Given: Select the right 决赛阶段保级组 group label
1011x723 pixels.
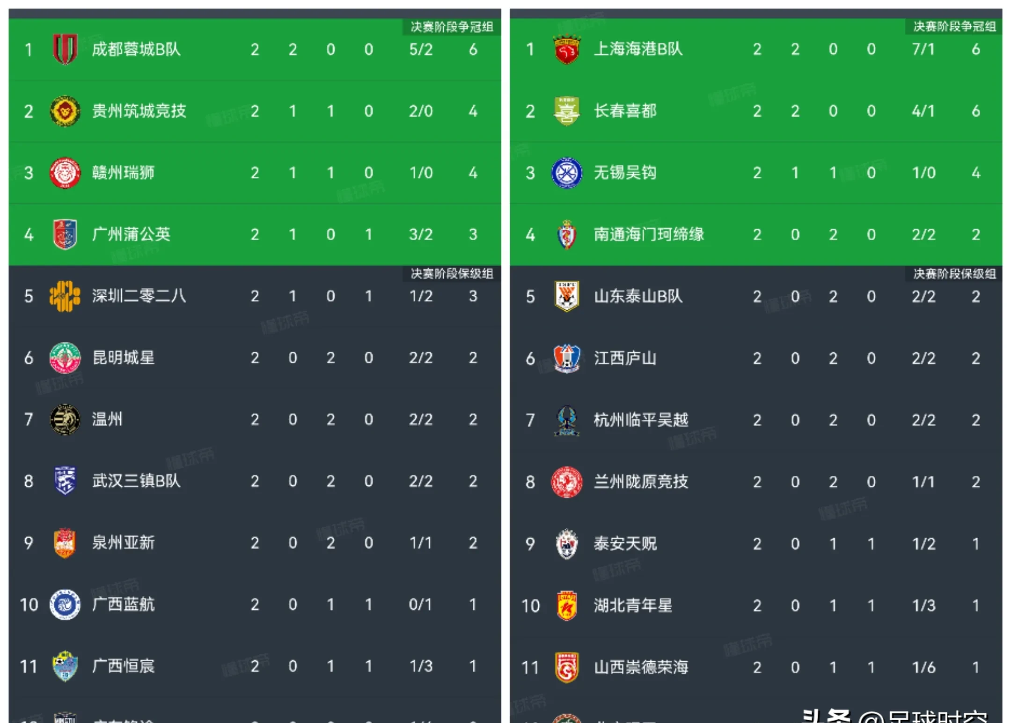Looking at the screenshot, I should [954, 274].
